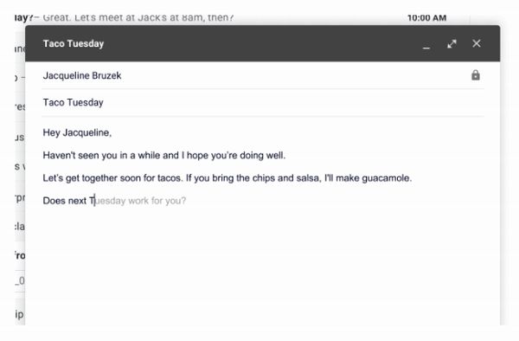
Task: Close the Taco Tuesday compose window
Action: pos(477,43)
